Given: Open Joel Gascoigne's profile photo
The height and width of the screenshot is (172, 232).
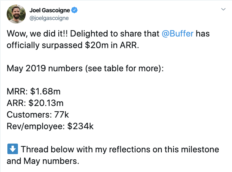Looking at the screenshot, I should click(16, 14).
